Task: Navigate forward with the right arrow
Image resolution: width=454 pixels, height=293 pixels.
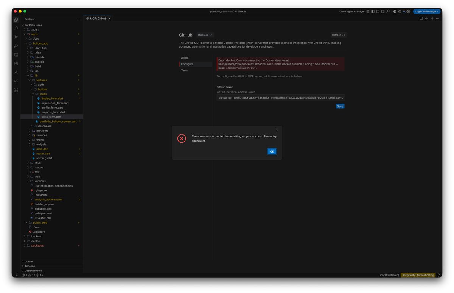Action: pos(432,19)
